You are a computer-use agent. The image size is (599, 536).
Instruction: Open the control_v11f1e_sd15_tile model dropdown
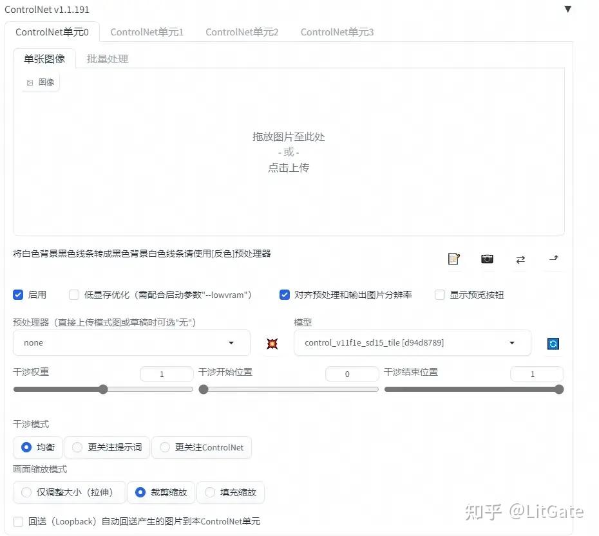411,343
